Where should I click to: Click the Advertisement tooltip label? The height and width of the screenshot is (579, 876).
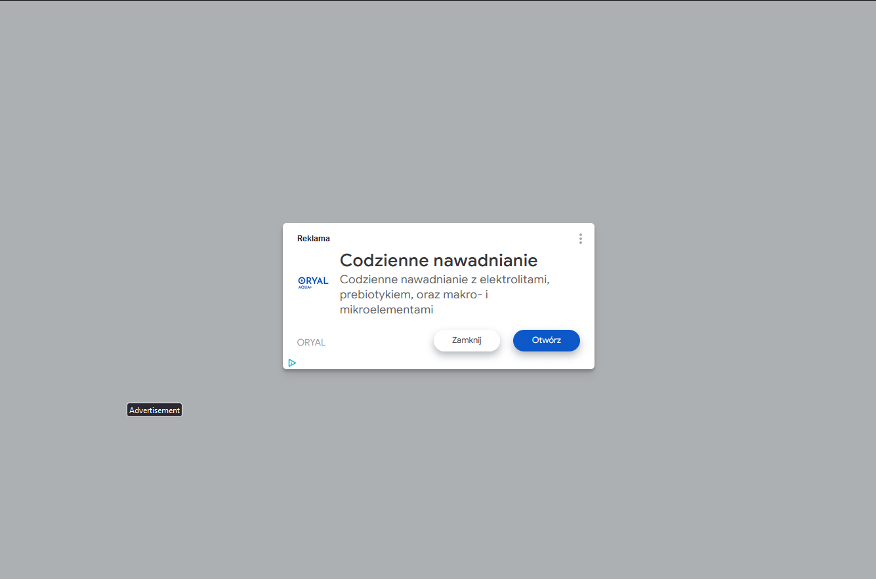[154, 410]
